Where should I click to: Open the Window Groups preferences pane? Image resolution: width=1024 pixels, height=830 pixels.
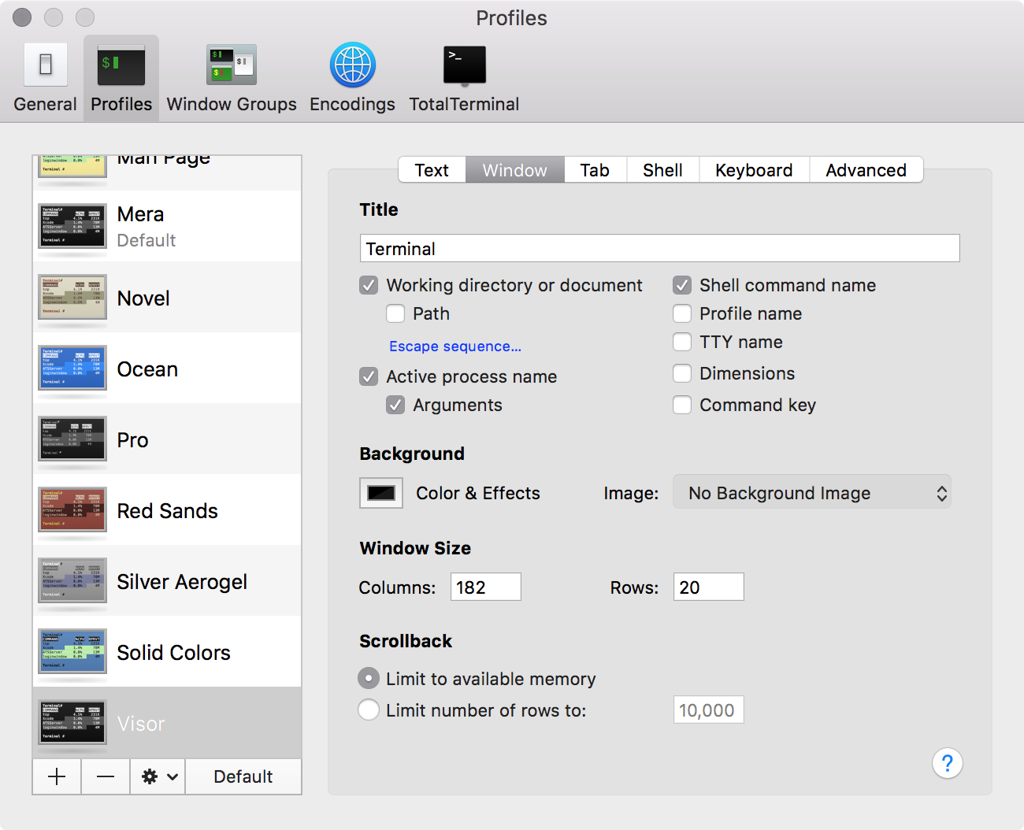[x=232, y=78]
